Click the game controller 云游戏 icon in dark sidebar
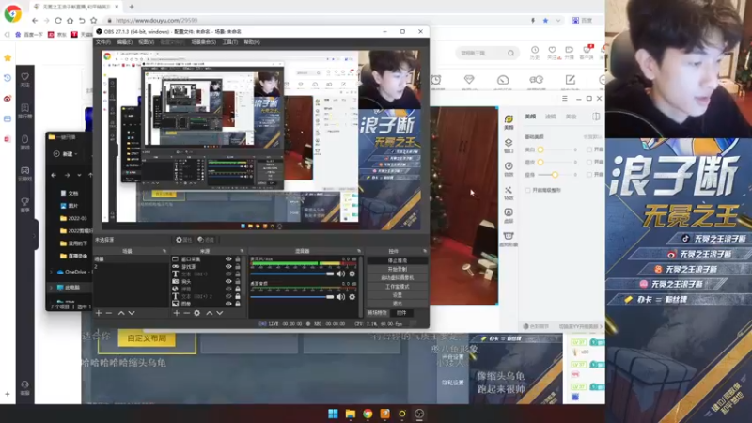Screen dimensions: 752x423 pos(25,170)
